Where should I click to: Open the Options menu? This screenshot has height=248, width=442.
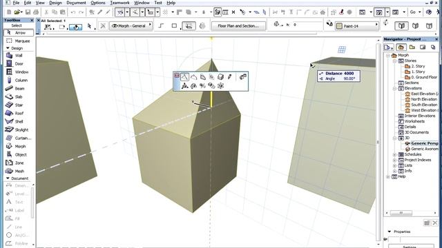[98, 3]
